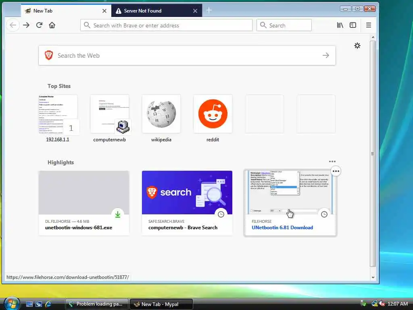Open unetbootin-windows-681.exe highlight card

[84, 203]
